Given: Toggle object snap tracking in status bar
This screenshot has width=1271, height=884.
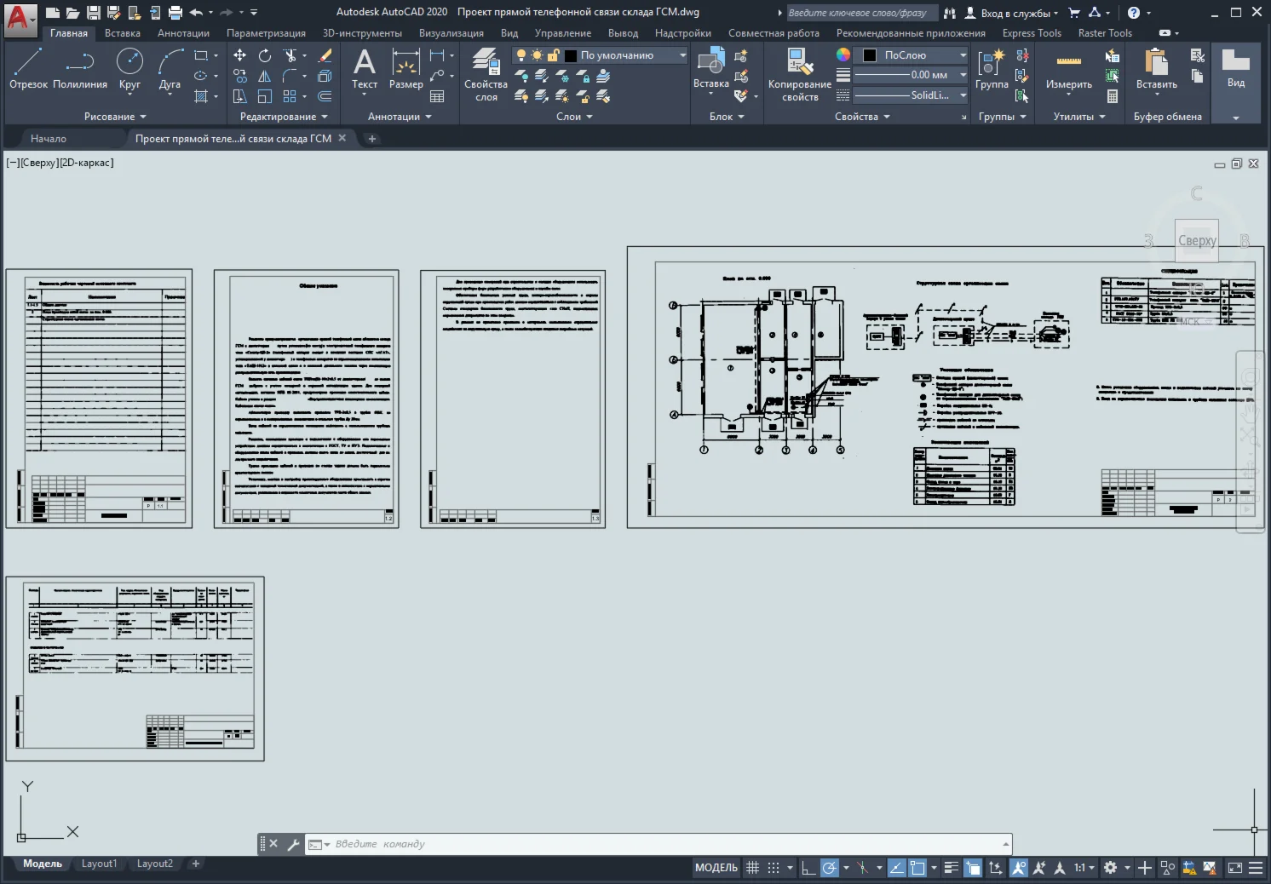Looking at the screenshot, I should pos(897,868).
